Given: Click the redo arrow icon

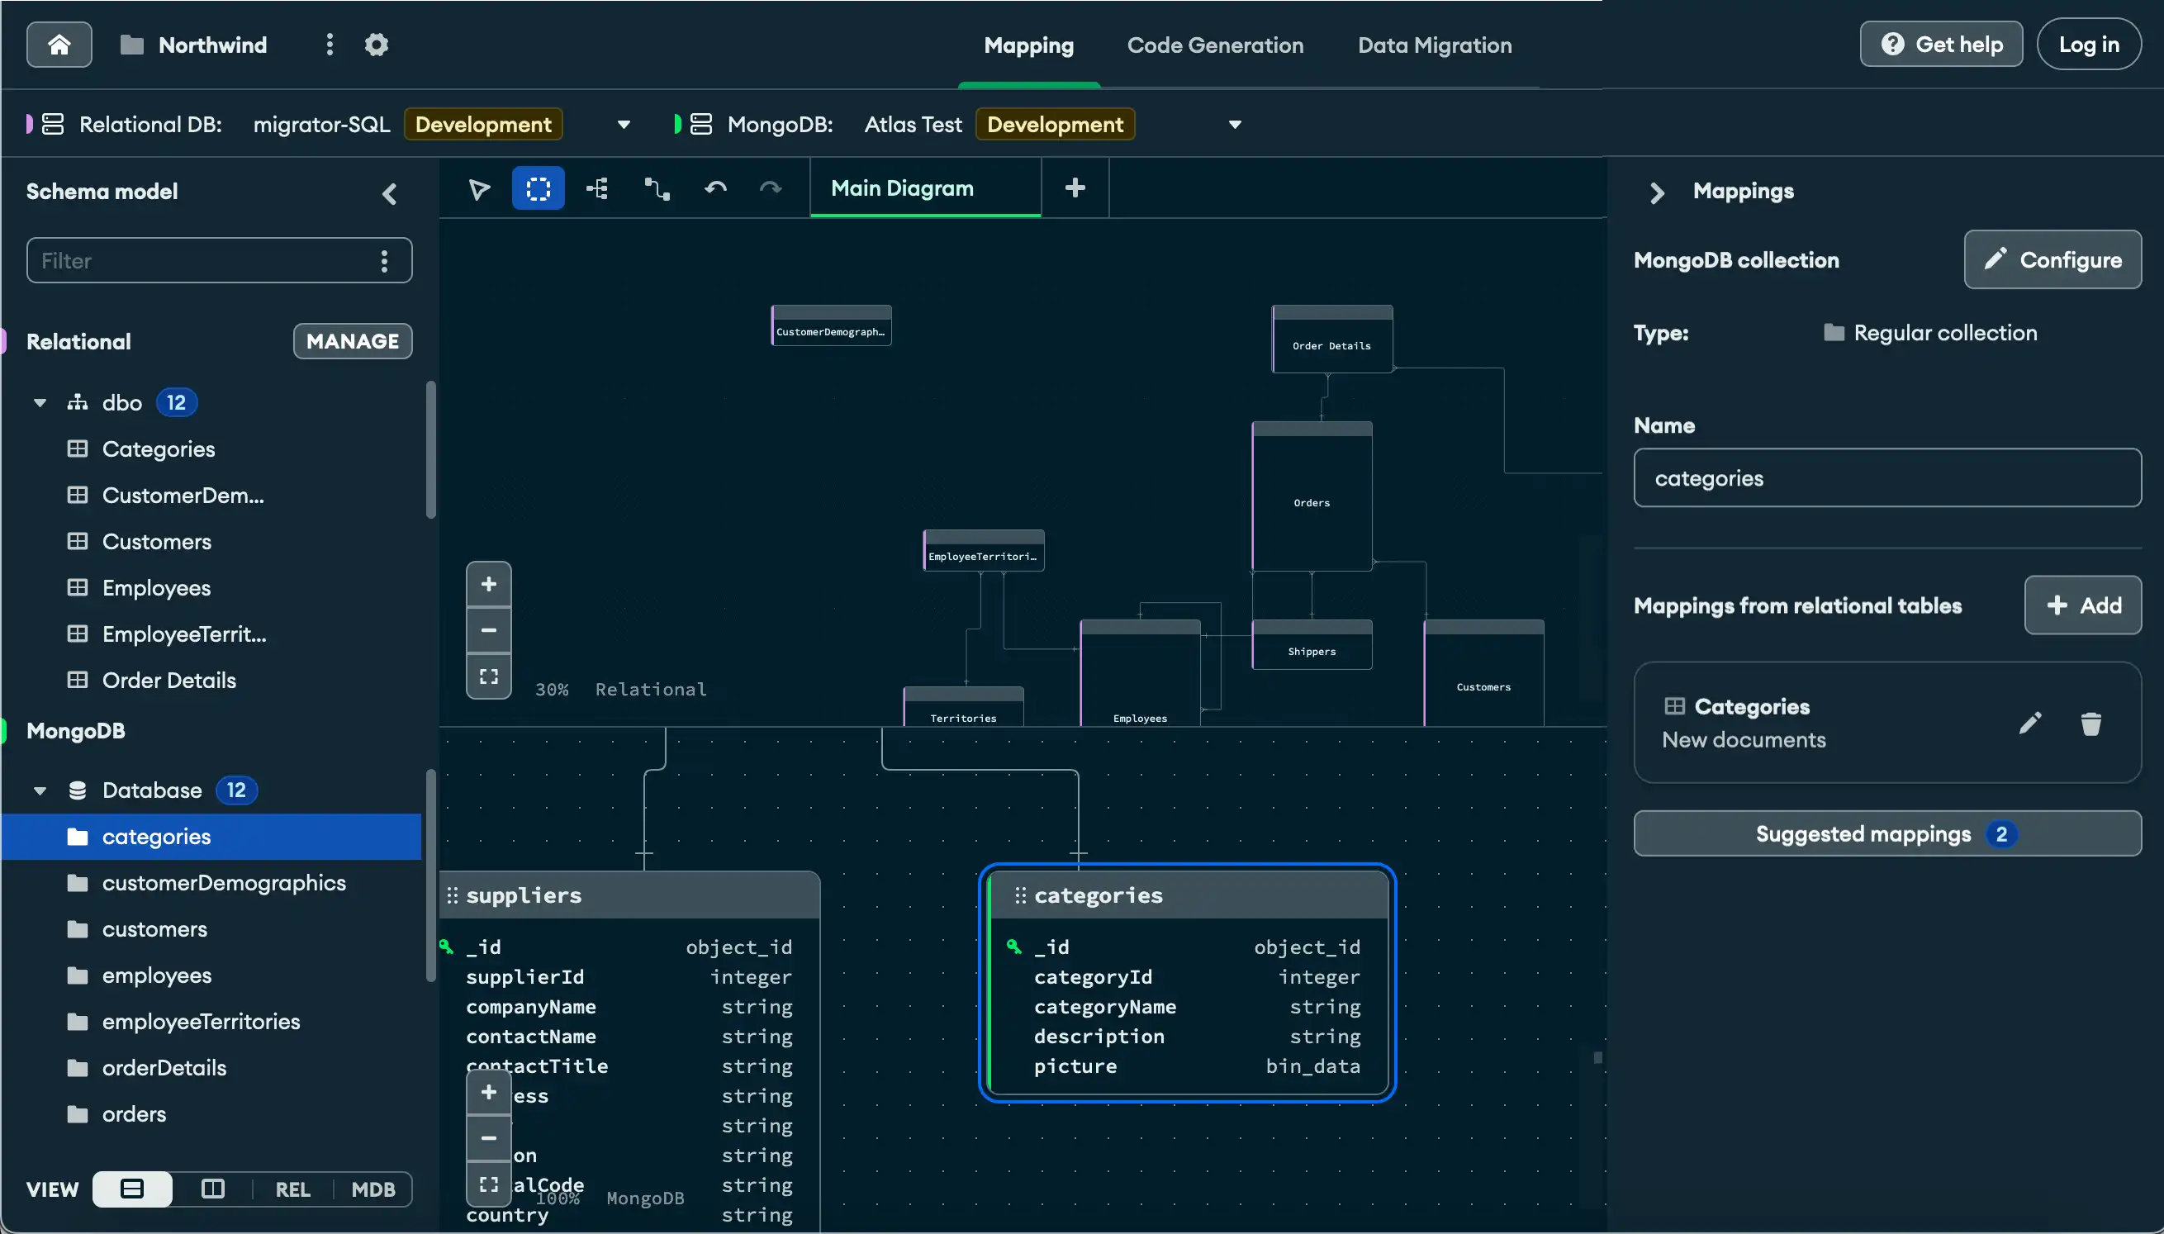Looking at the screenshot, I should click(x=770, y=189).
